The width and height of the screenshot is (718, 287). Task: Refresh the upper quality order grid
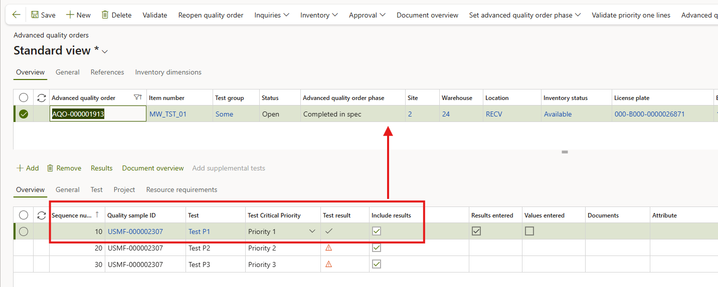click(x=41, y=97)
